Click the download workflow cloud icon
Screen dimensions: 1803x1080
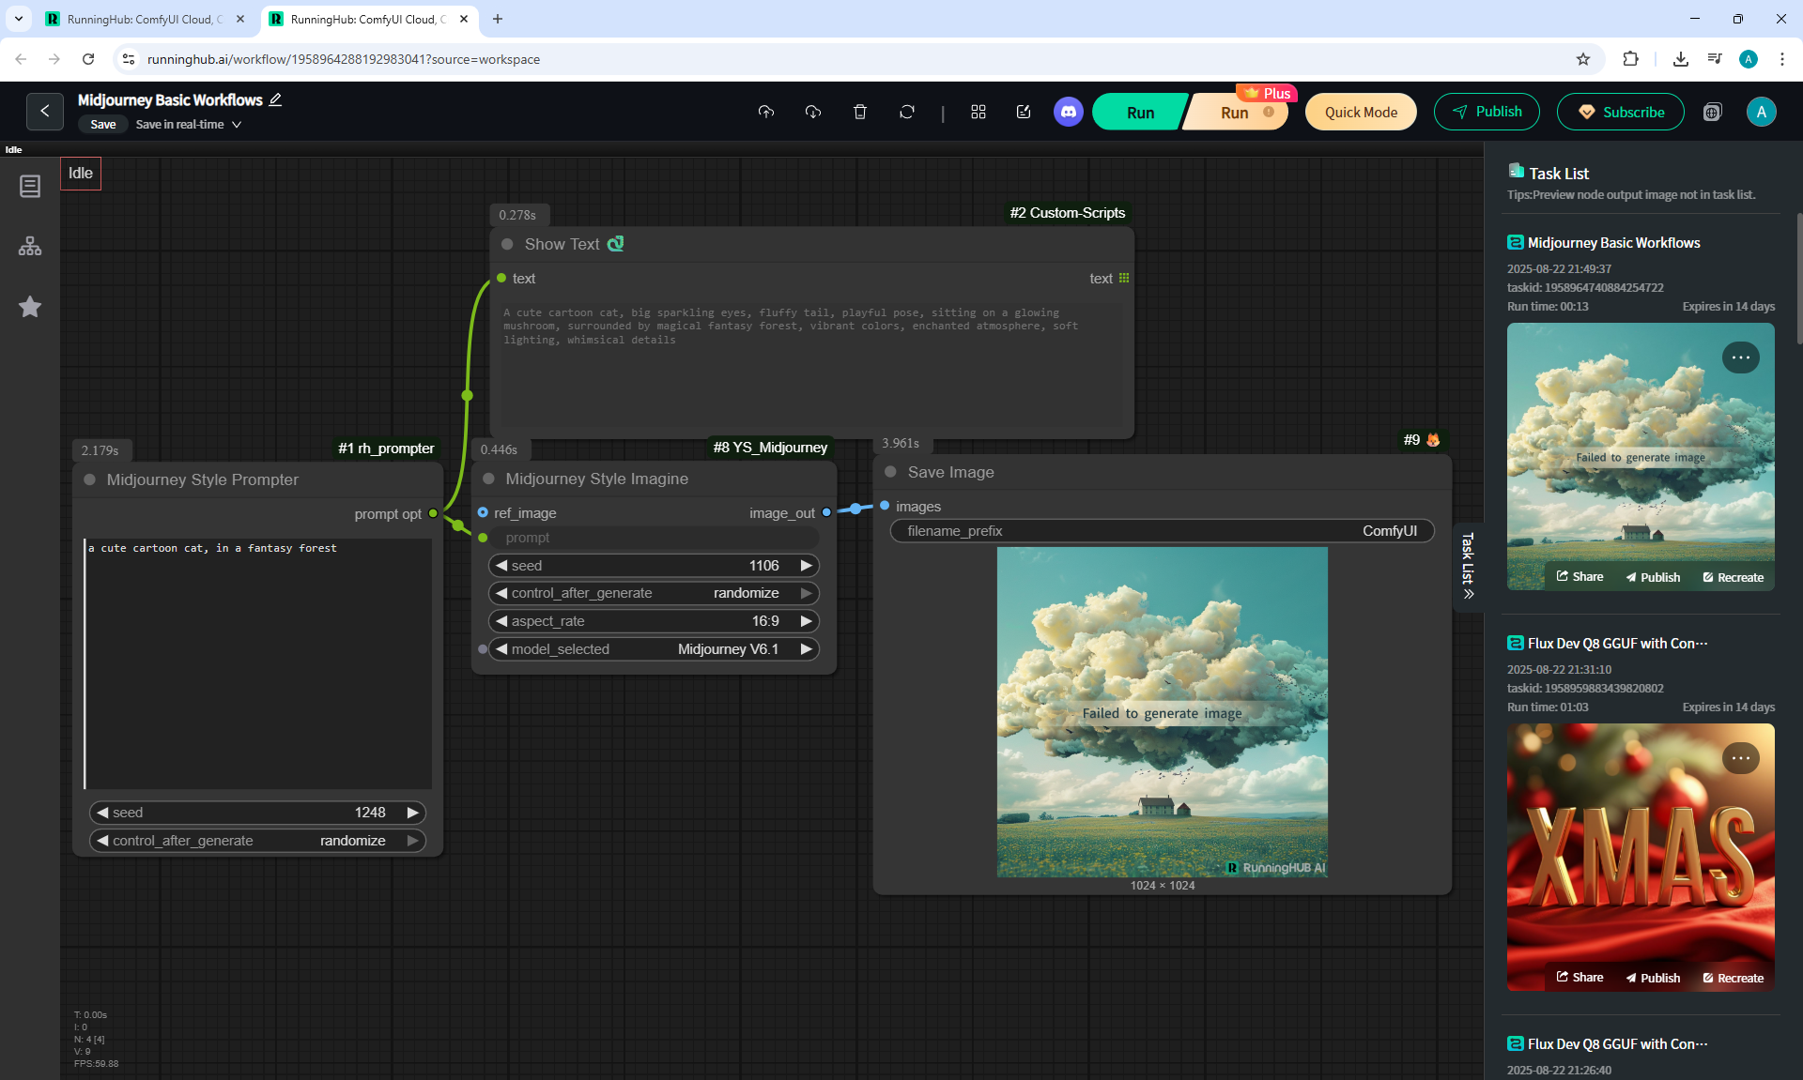click(813, 112)
